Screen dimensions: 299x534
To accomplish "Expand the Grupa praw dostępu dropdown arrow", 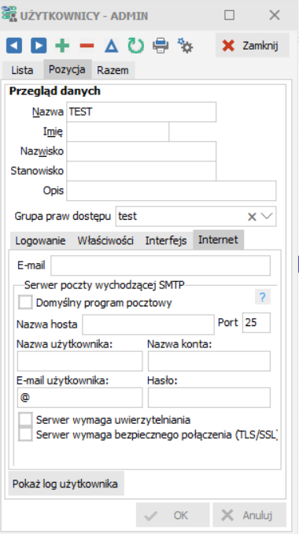I will click(x=267, y=217).
